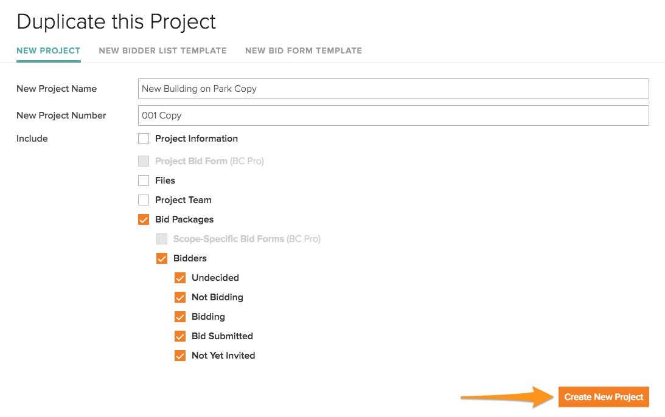Image resolution: width=665 pixels, height=417 pixels.
Task: Click into the New Project Name field
Action: coord(393,89)
